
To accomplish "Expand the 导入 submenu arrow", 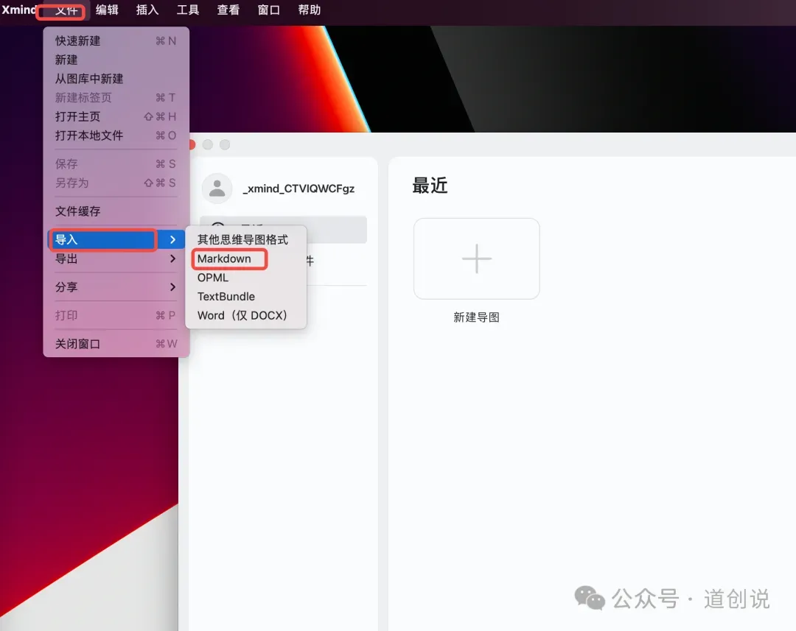I will pyautogui.click(x=172, y=239).
